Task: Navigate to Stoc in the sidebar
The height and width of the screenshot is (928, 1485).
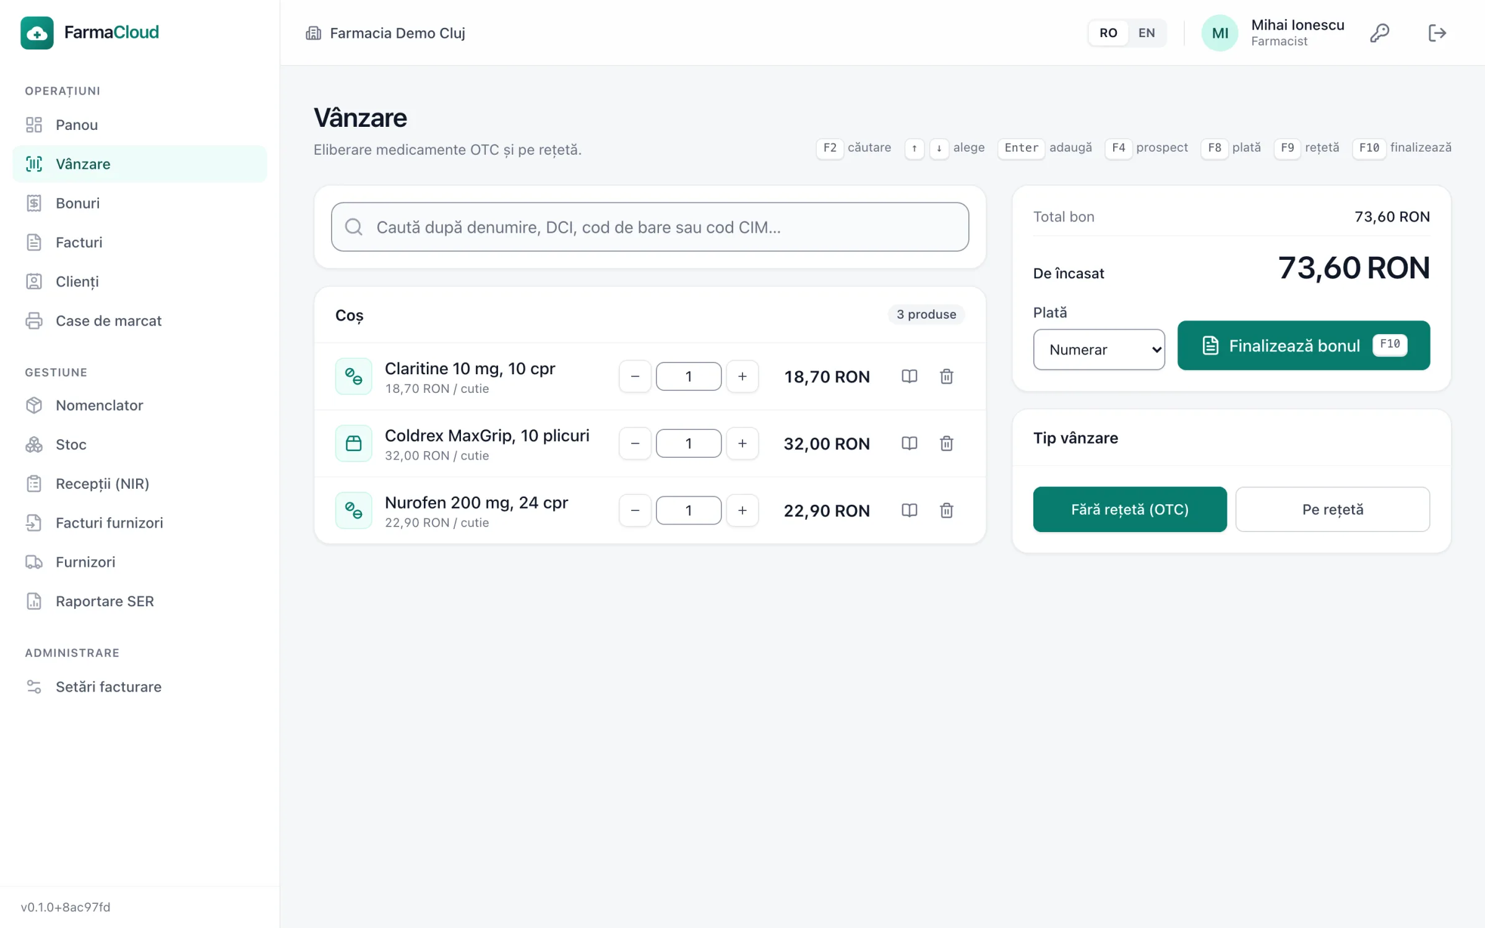Action: [140, 444]
